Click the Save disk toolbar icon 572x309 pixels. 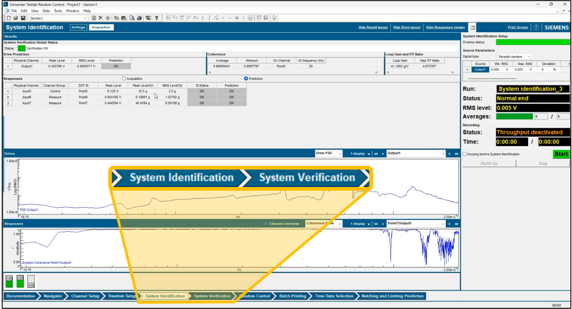[23, 18]
